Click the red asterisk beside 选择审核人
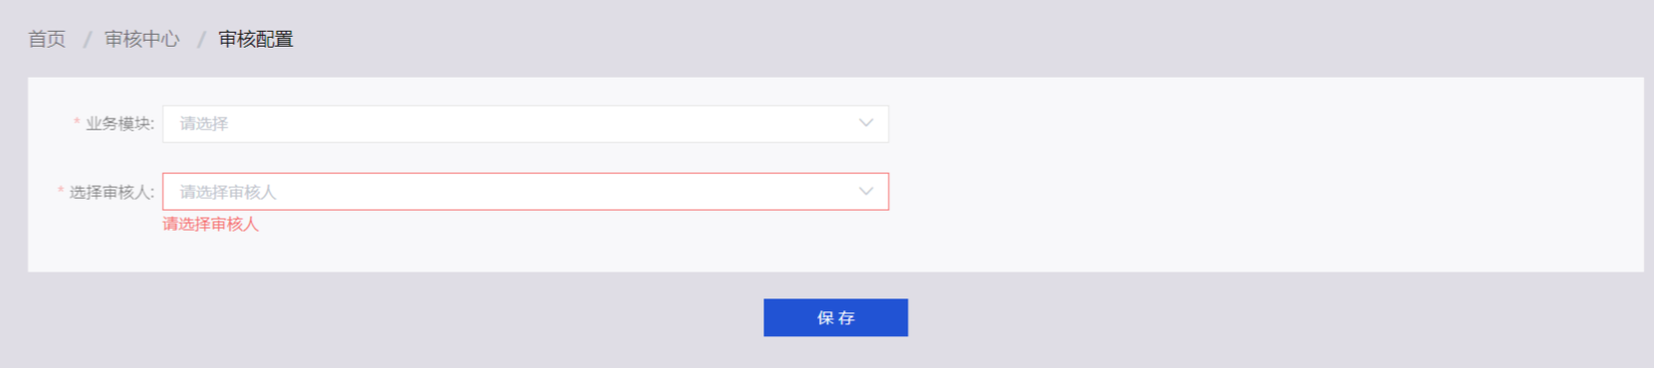 pos(61,191)
